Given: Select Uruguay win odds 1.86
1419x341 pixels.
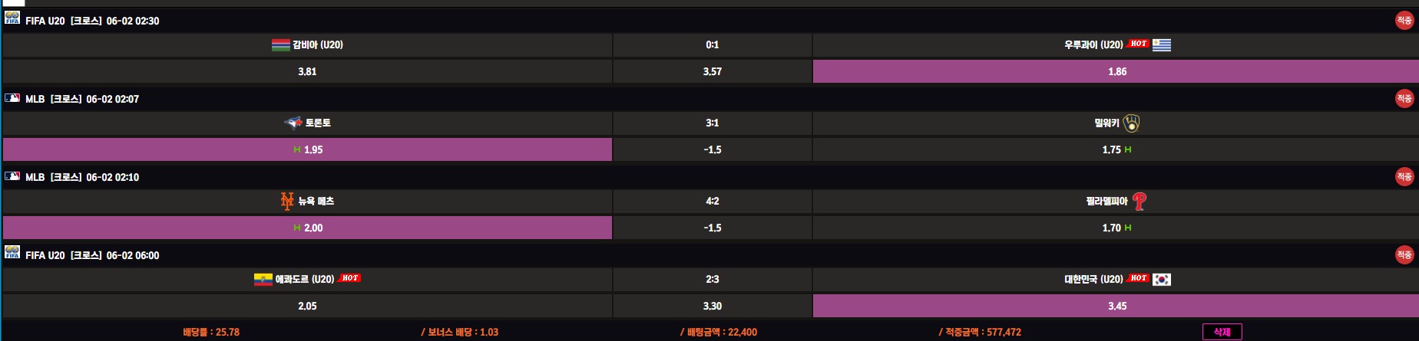Looking at the screenshot, I should coord(1116,71).
